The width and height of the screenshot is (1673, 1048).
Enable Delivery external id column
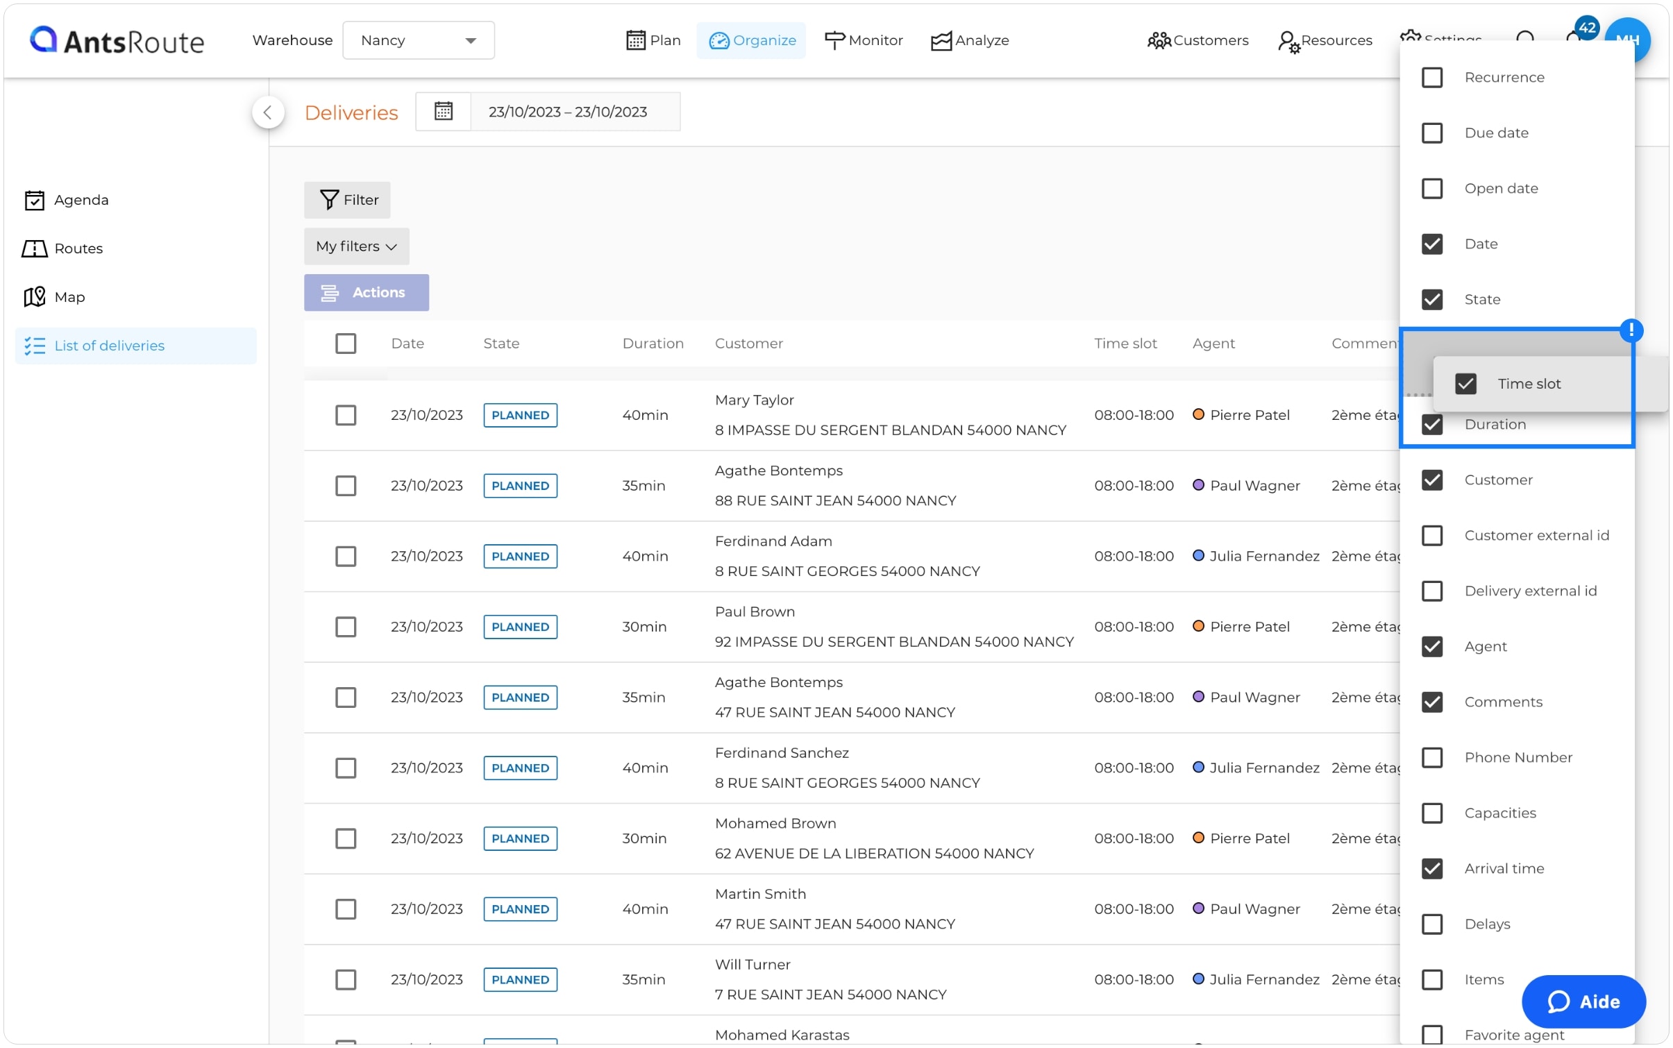coord(1431,591)
